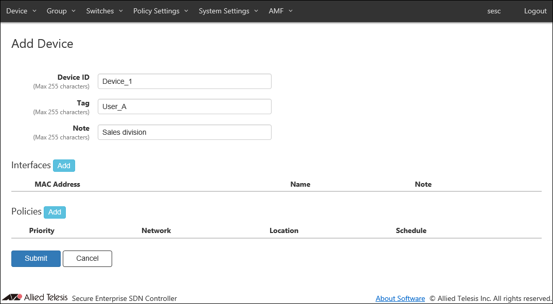Screen dimensions: 553x304
Task: Log out via the Logout link
Action: click(535, 11)
